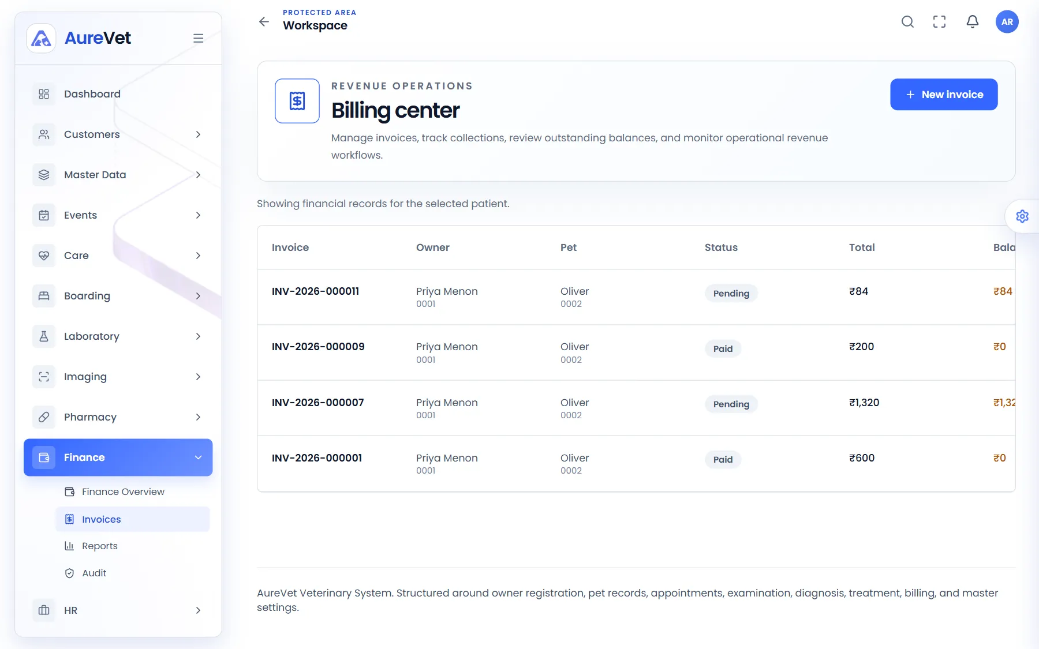Enter fullscreen using the expand icon

(940, 22)
